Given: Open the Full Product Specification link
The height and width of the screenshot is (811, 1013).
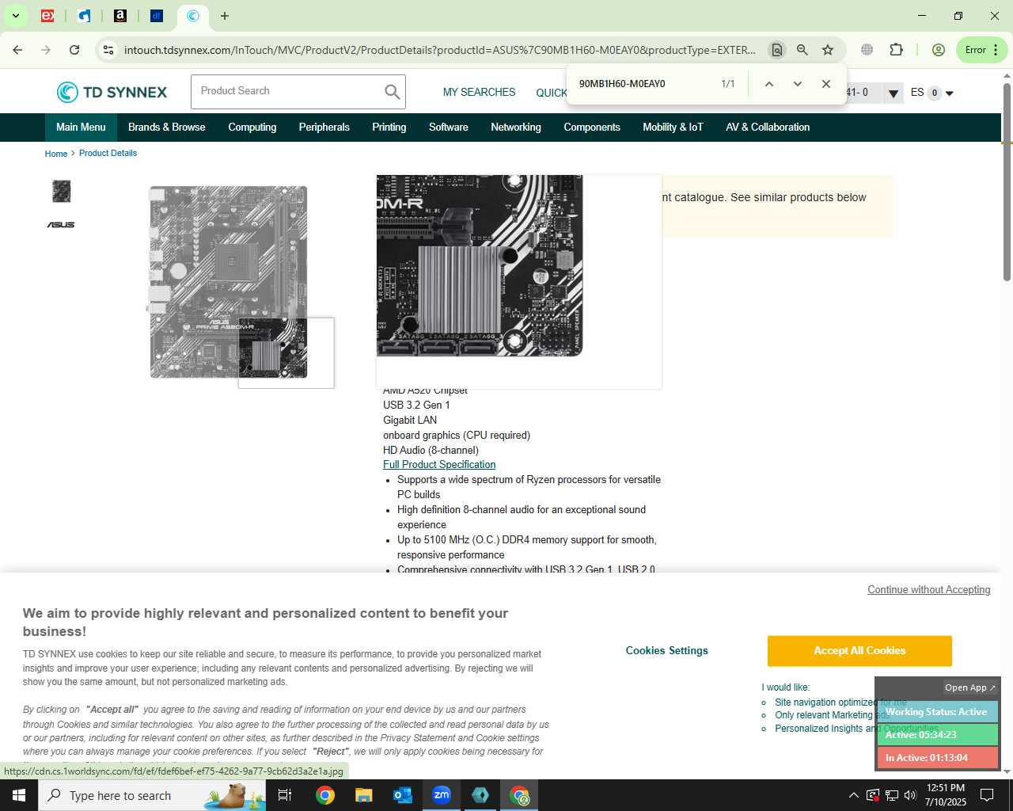Looking at the screenshot, I should (439, 465).
